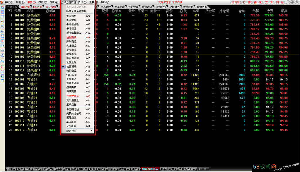This screenshot has height=172, width=300.
Task: Expand the 综合排名 submenu arrow
Action: click(x=92, y=131)
